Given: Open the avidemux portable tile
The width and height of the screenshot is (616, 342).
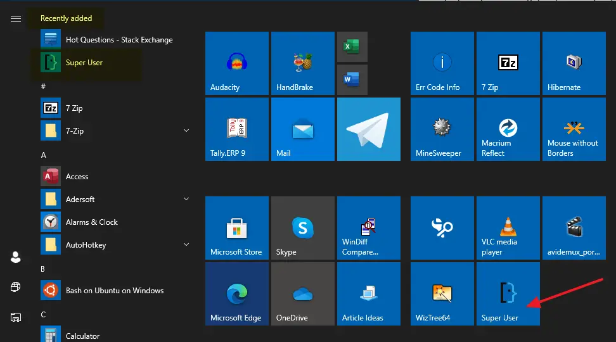Looking at the screenshot, I should [574, 228].
